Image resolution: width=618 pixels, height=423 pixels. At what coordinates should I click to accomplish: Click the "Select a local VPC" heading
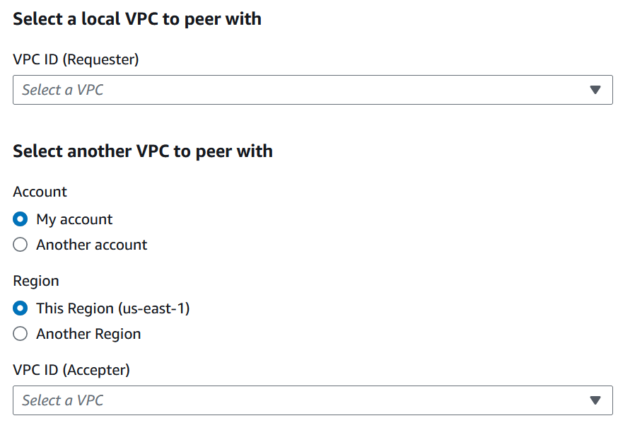137,19
